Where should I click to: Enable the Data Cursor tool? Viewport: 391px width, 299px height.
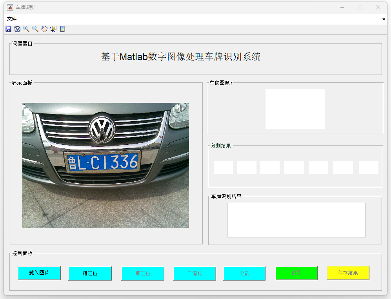53,29
